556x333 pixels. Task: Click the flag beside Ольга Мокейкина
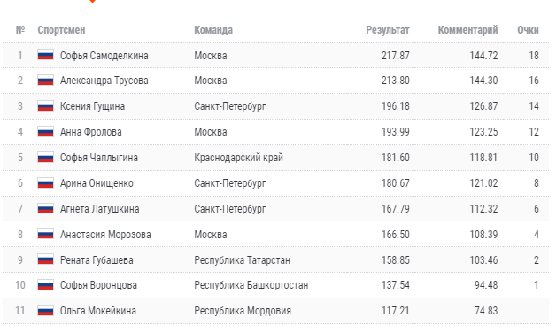46,311
